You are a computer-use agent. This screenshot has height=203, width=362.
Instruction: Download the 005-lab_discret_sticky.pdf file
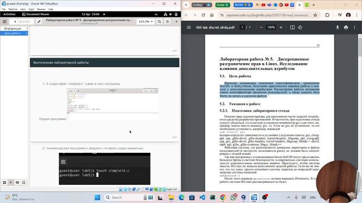point(337,28)
